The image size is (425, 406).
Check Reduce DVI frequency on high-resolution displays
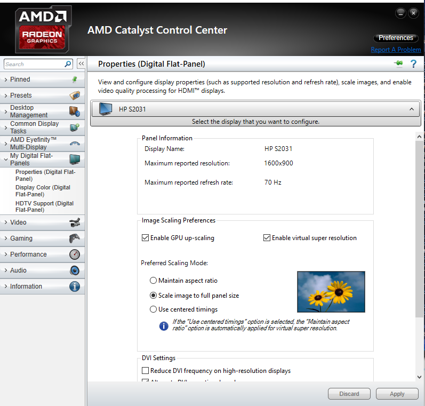coord(145,370)
